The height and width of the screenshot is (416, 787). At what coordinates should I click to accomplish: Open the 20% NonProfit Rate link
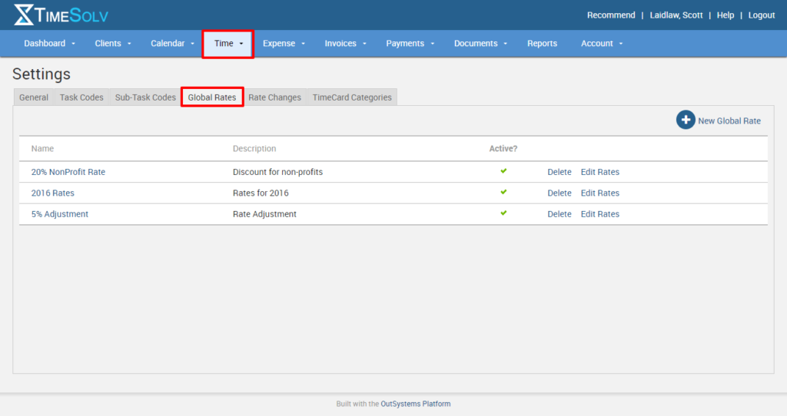(x=68, y=172)
